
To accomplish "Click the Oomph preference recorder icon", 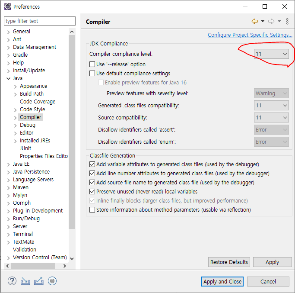I will (52, 281).
